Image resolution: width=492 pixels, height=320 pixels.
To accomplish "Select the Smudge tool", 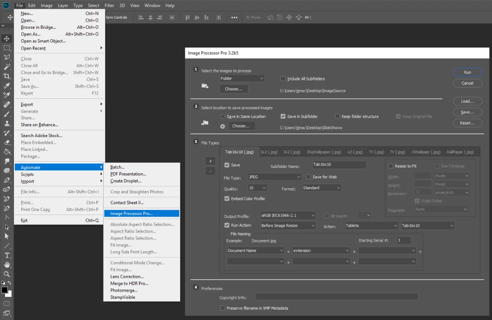I will tap(7, 161).
